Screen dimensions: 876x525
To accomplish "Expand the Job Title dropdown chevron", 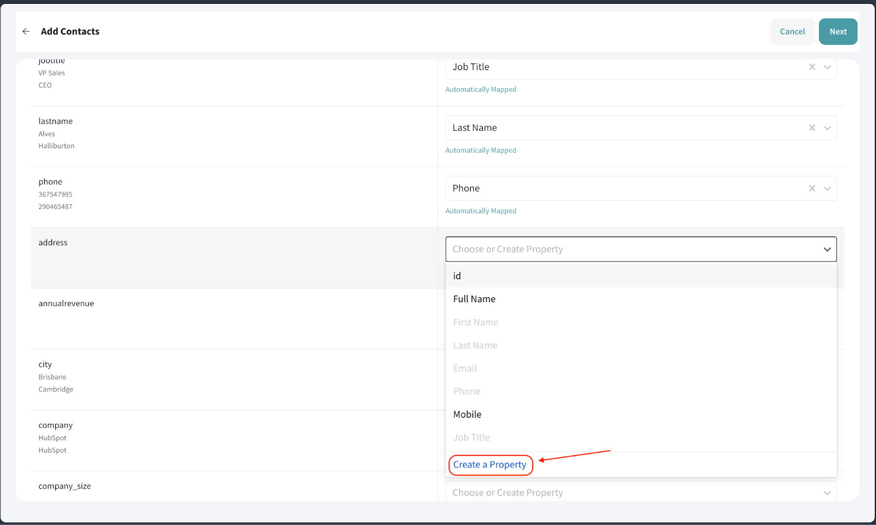I will [827, 67].
